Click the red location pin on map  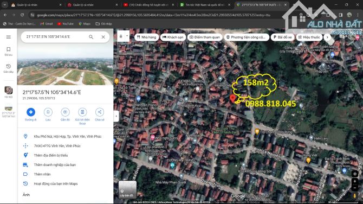coord(232,98)
